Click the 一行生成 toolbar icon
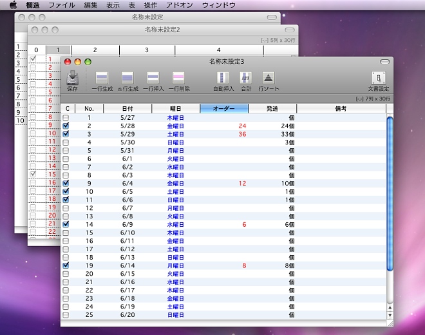The image size is (425, 335). (102, 79)
